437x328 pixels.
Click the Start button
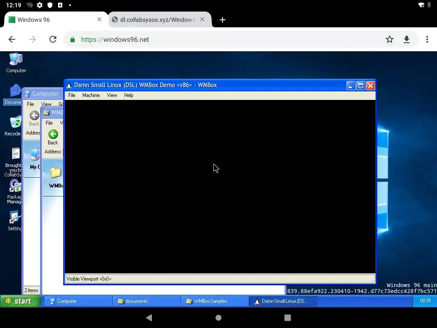(20, 301)
